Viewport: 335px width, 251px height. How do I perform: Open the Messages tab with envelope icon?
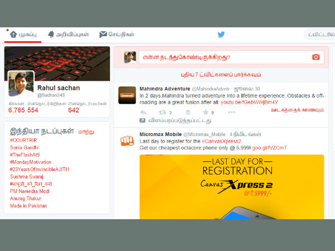click(117, 35)
